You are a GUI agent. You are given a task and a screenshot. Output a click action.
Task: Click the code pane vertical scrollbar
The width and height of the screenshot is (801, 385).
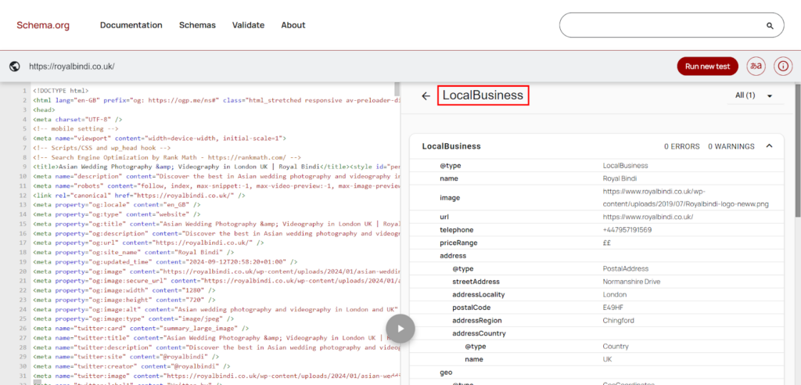[x=397, y=88]
